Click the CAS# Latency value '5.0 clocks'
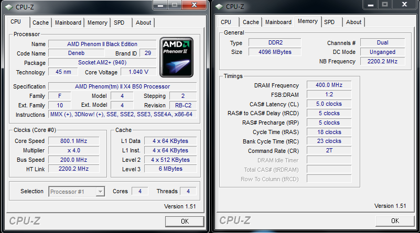This screenshot has height=233, width=420. 329,104
